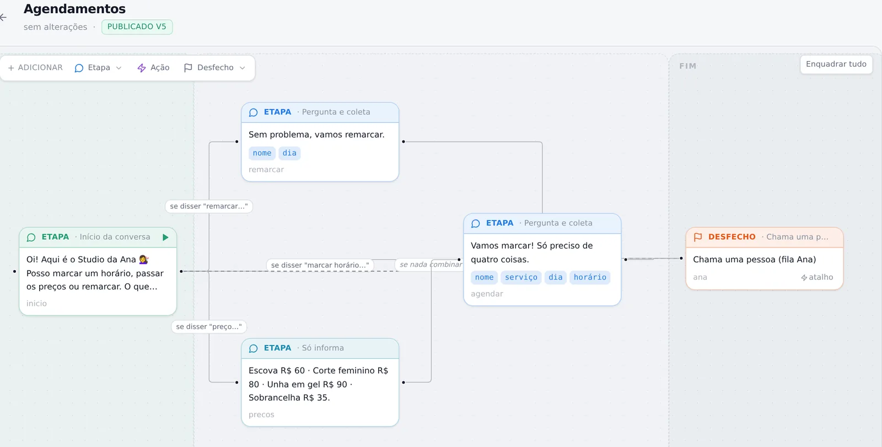Click the edge label se disser "remarcar..."
This screenshot has height=447, width=882.
209,206
